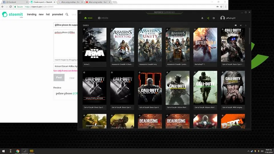Click the steemit logo in Chrome
The width and height of the screenshot is (274, 154).
(12, 15)
